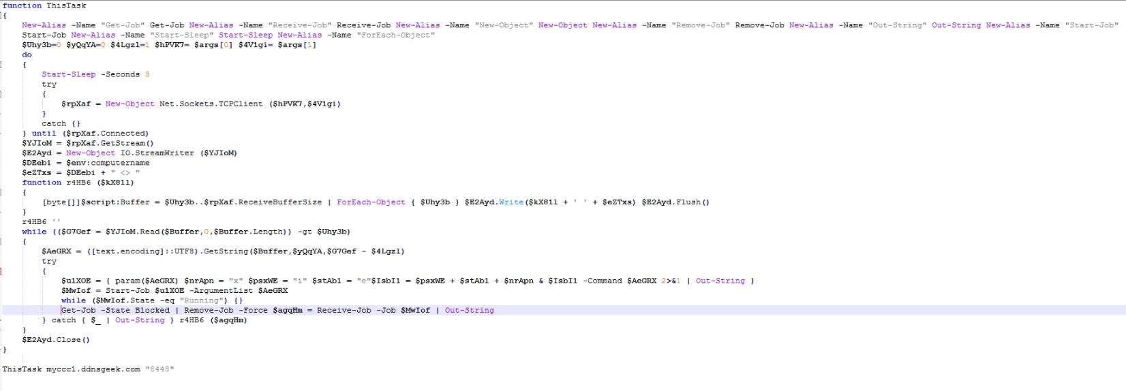The height and width of the screenshot is (391, 1126).
Task: Click the $_ variable in catch block
Action: click(x=95, y=320)
